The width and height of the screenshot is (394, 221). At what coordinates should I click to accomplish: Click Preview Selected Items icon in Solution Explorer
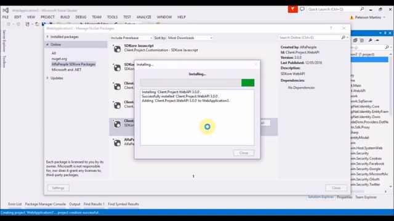click(377, 40)
